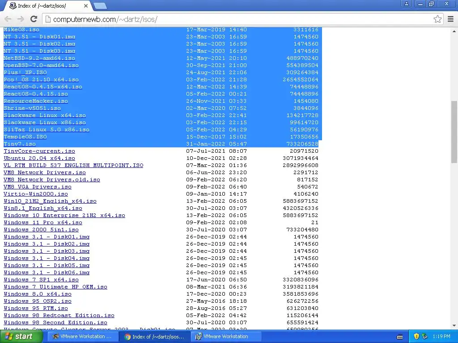This screenshot has height=343, width=458.
Task: Switch to the Chrome 'Index of /~dartz/isos' taskbar item
Action: pos(155,337)
